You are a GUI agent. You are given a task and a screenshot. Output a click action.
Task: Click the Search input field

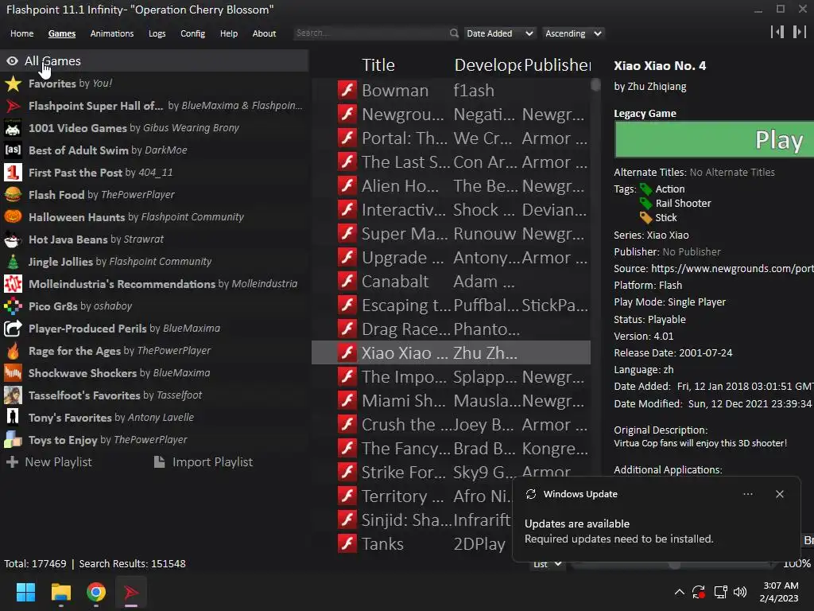click(370, 33)
